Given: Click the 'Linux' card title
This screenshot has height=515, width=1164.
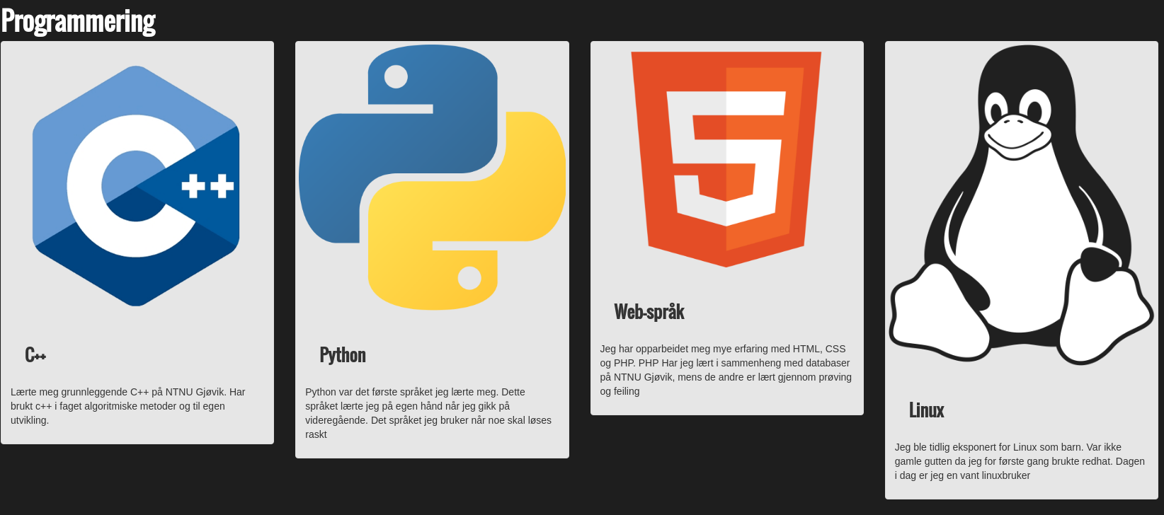Looking at the screenshot, I should [926, 410].
